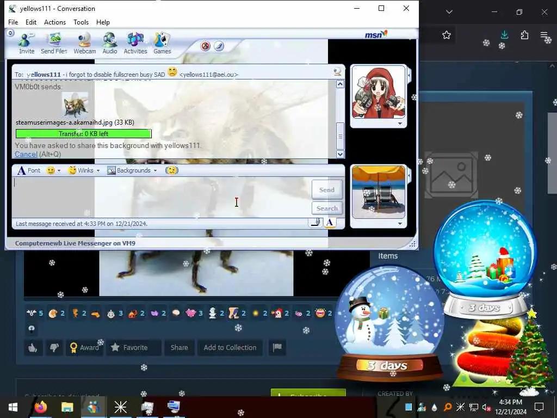557x418 pixels.
Task: Click inside the message typing area
Action: pyautogui.click(x=162, y=197)
